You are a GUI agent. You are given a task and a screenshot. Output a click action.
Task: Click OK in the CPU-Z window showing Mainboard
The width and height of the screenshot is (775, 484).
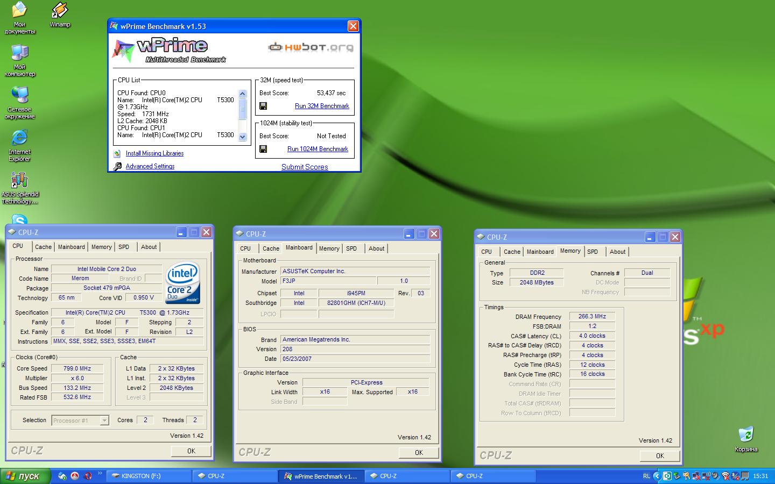coord(419,452)
